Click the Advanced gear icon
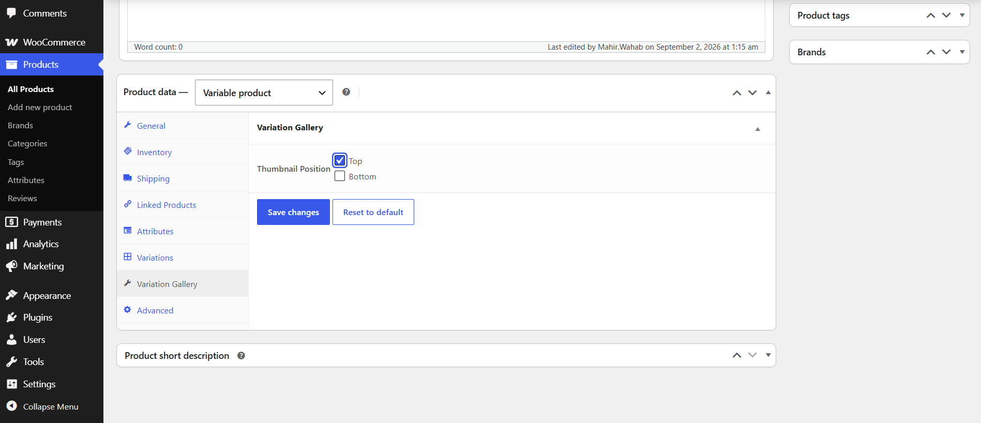The image size is (981, 423). 128,310
